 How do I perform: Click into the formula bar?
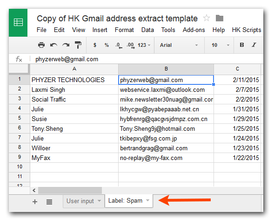tap(147, 59)
